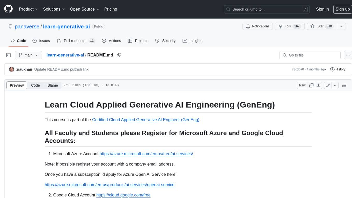Image resolution: width=352 pixels, height=198 pixels.
Task: Copy raw file contents
Action: point(311,85)
